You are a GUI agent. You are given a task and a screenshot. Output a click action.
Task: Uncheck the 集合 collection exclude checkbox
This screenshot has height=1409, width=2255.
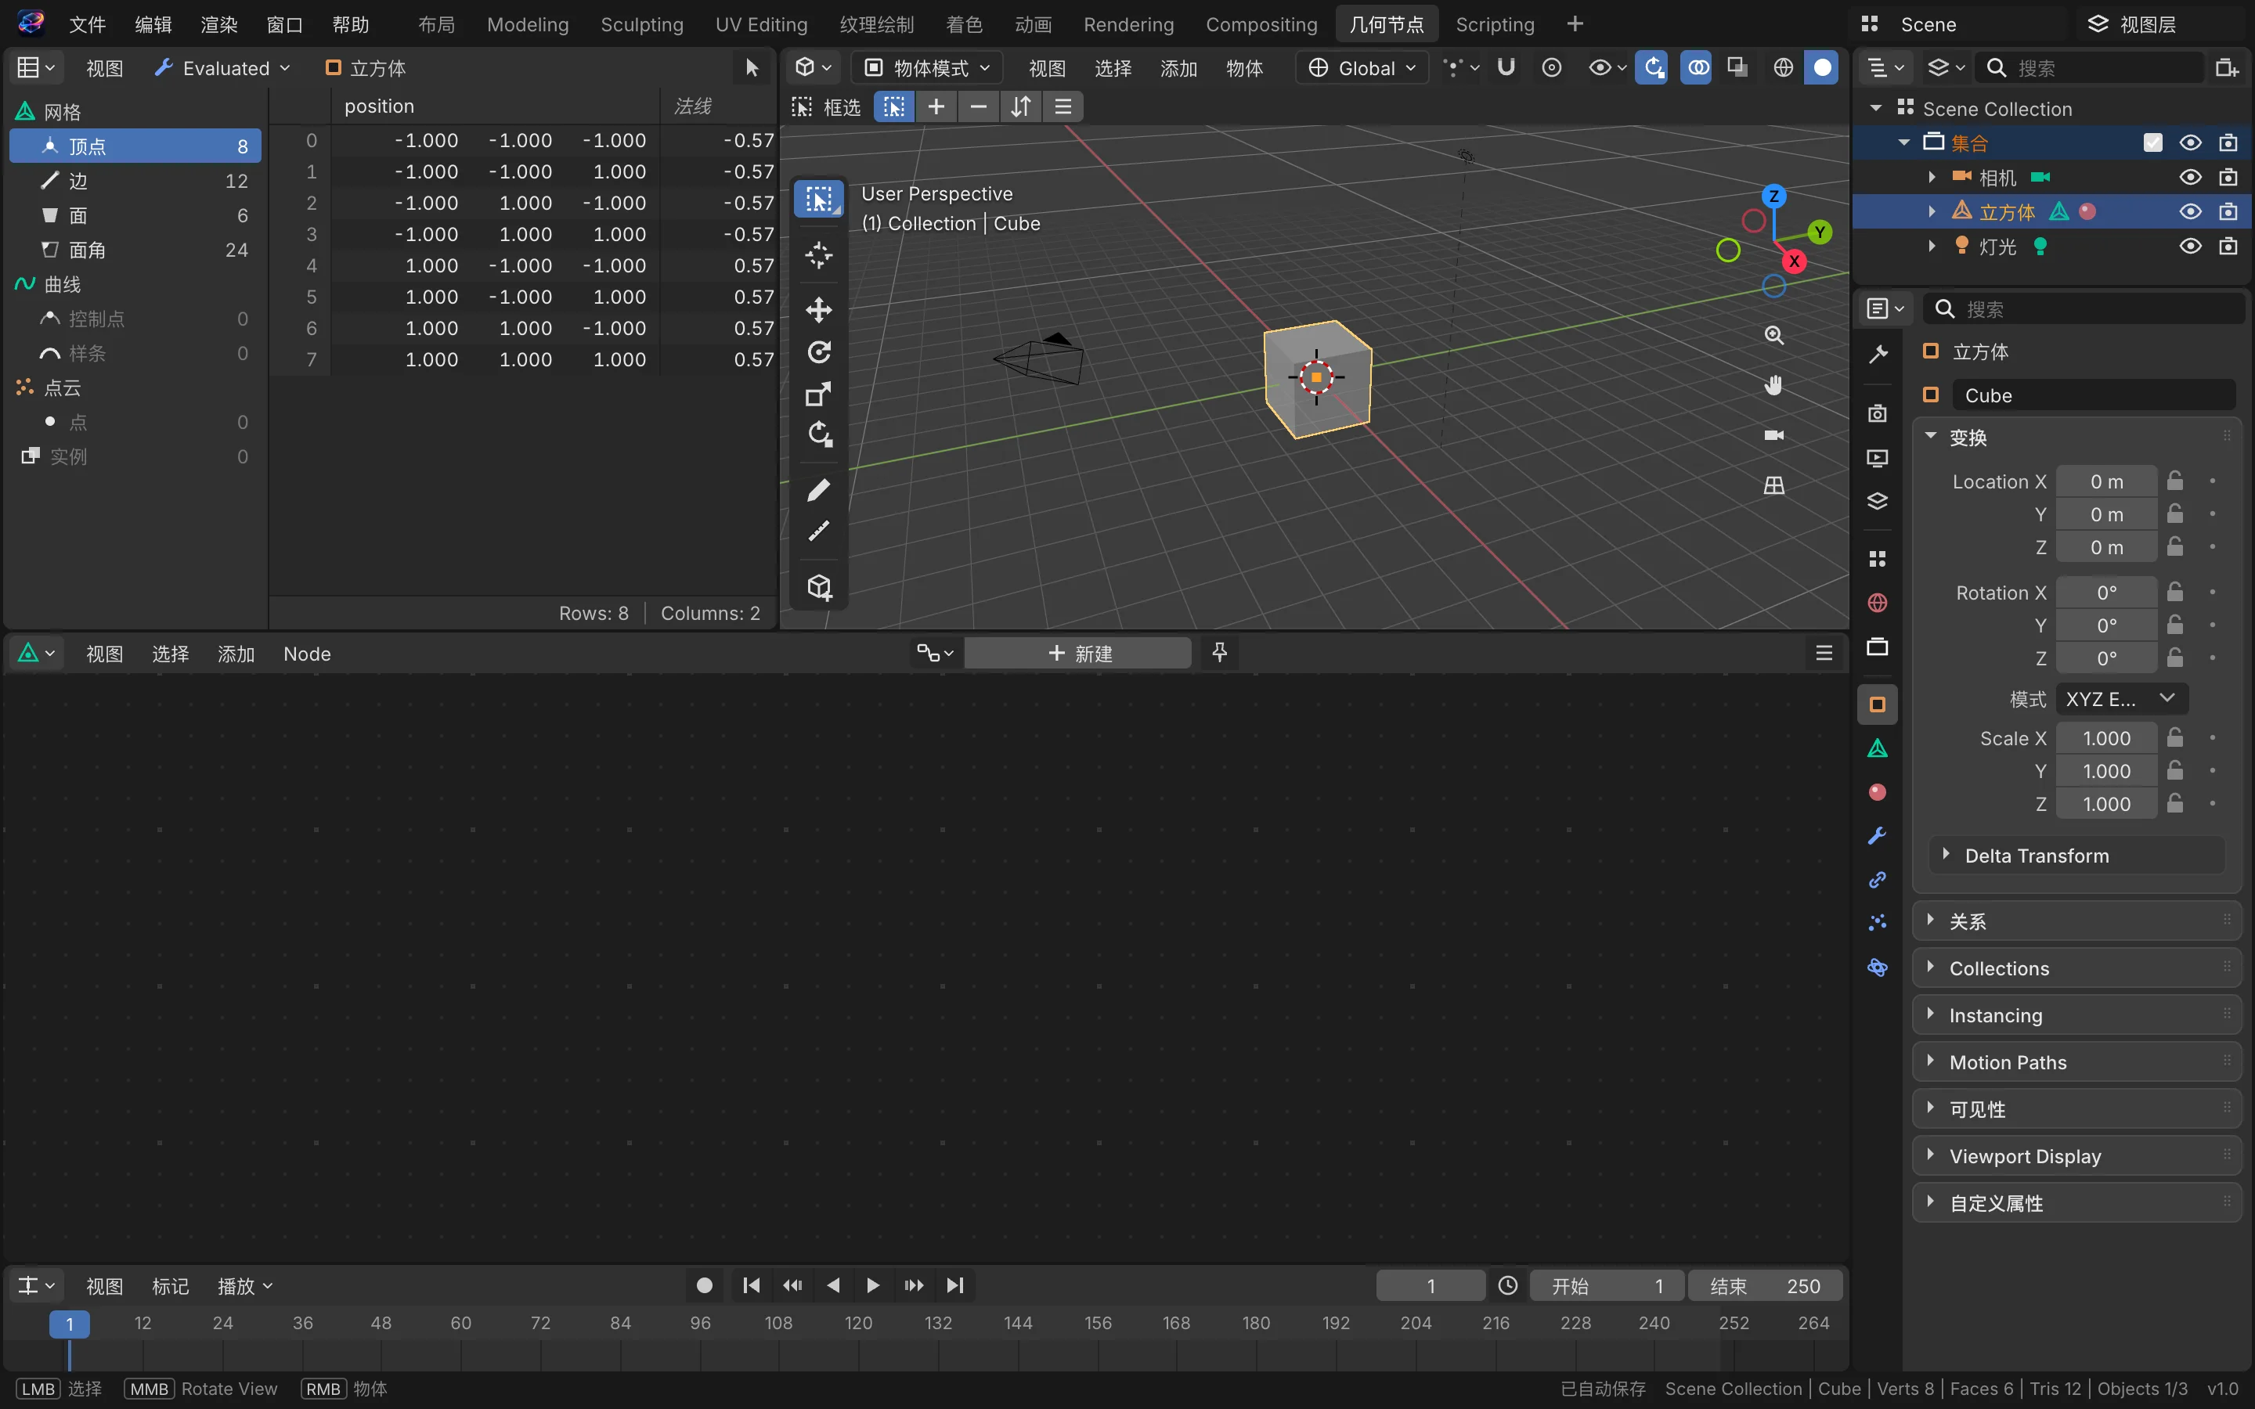[x=2152, y=142]
